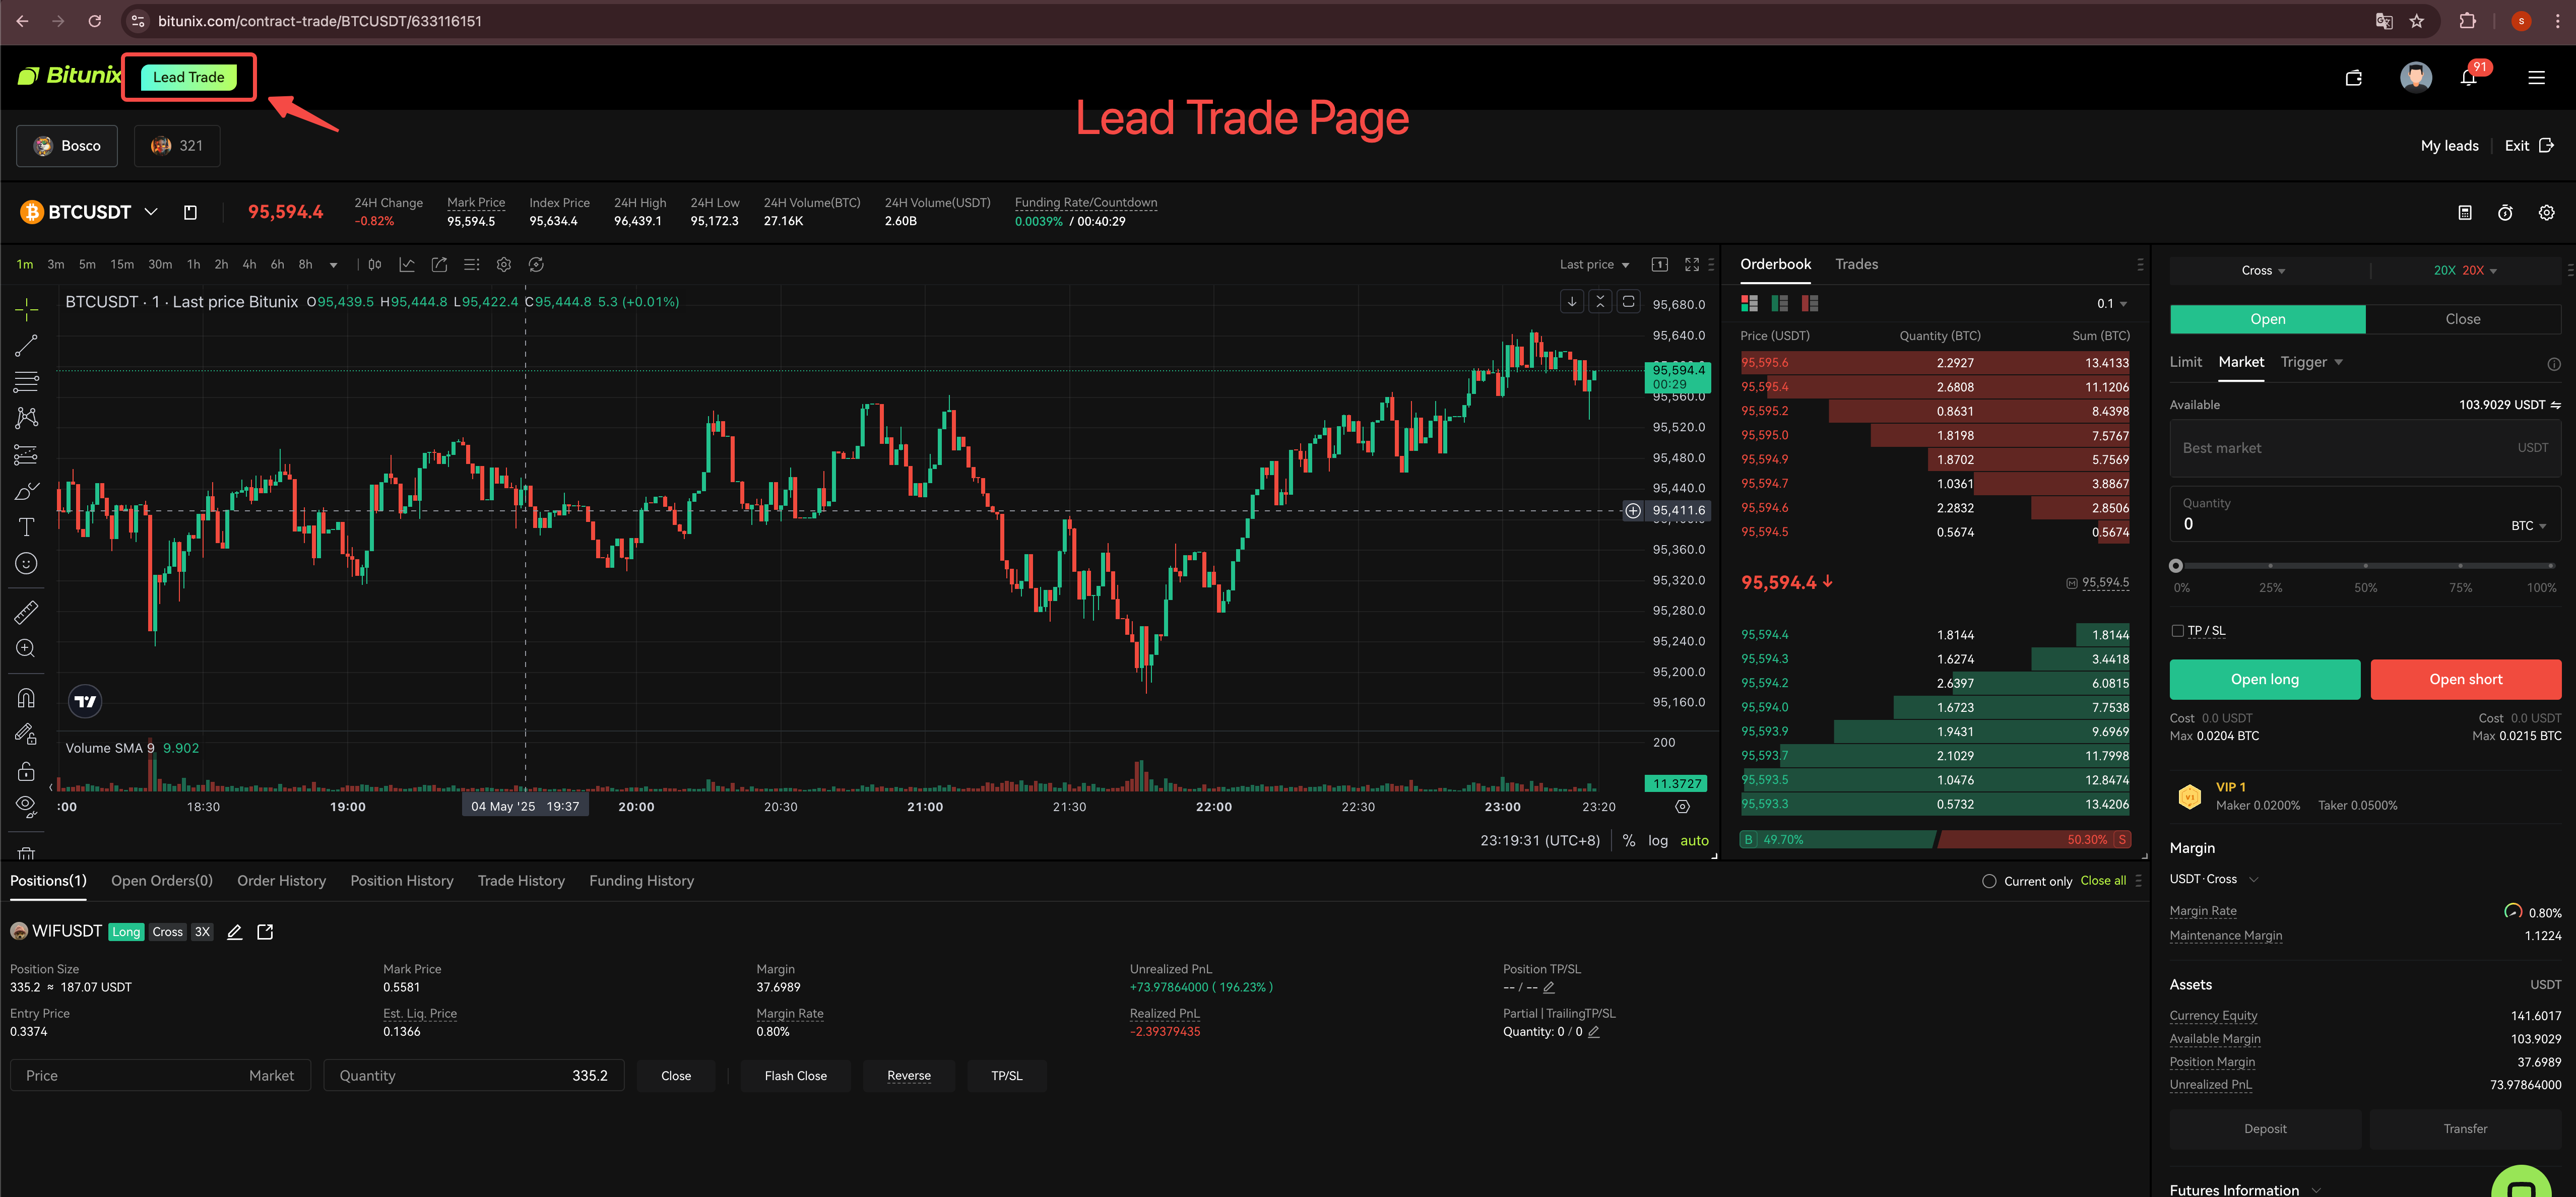Open user profile avatar
This screenshot has width=2576, height=1197.
coord(2416,78)
